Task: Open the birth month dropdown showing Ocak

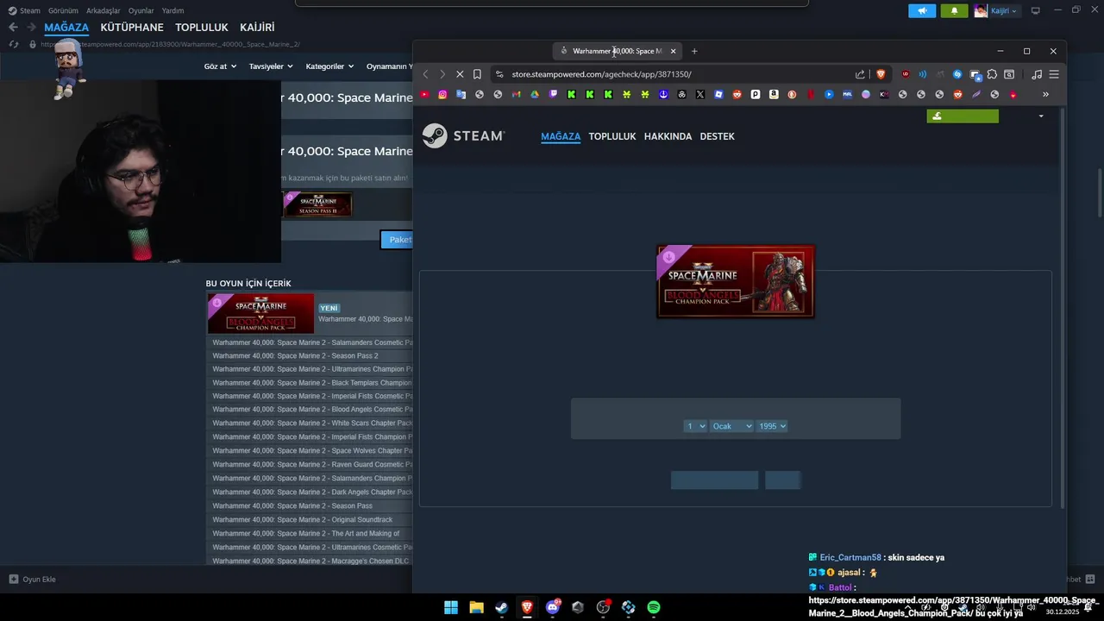Action: pyautogui.click(x=731, y=426)
